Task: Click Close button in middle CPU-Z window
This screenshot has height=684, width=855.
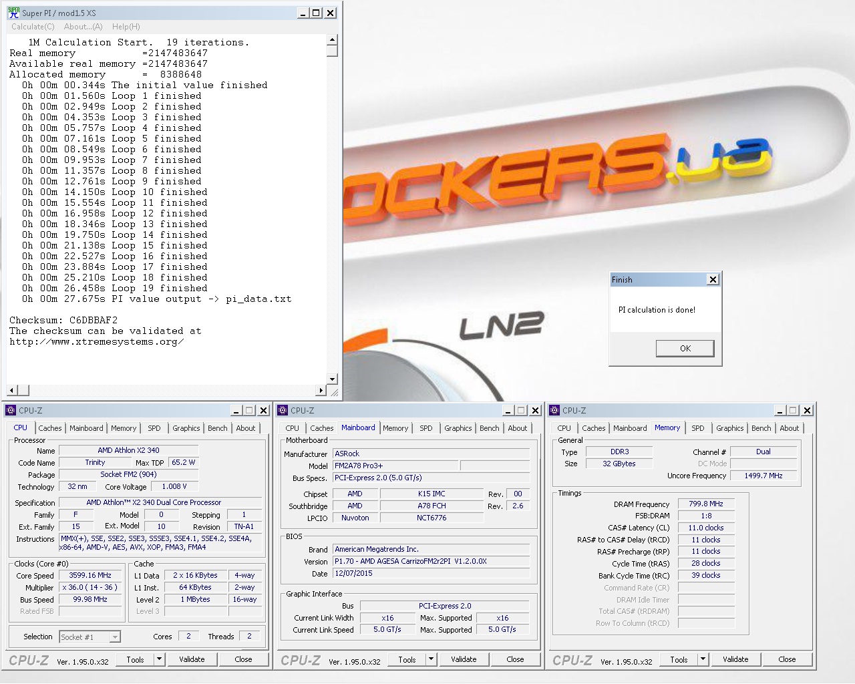Action: click(x=515, y=659)
